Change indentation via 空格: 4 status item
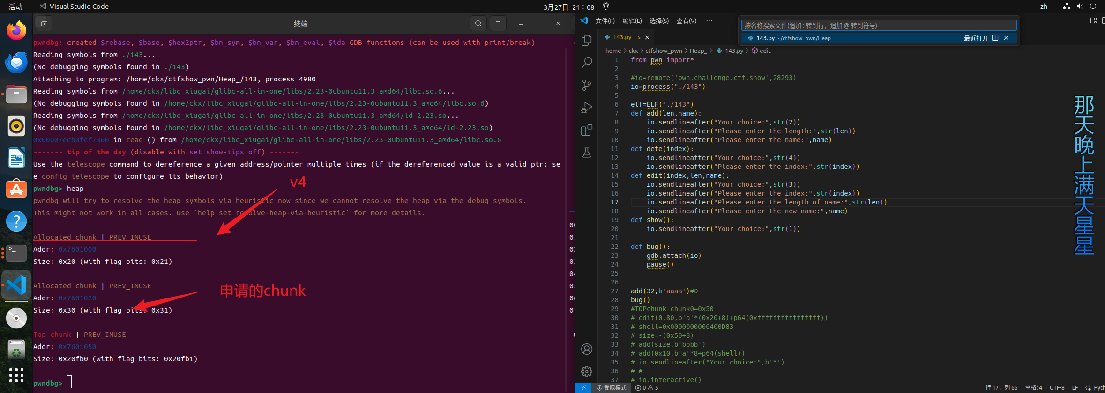Image resolution: width=1105 pixels, height=393 pixels. (1034, 387)
